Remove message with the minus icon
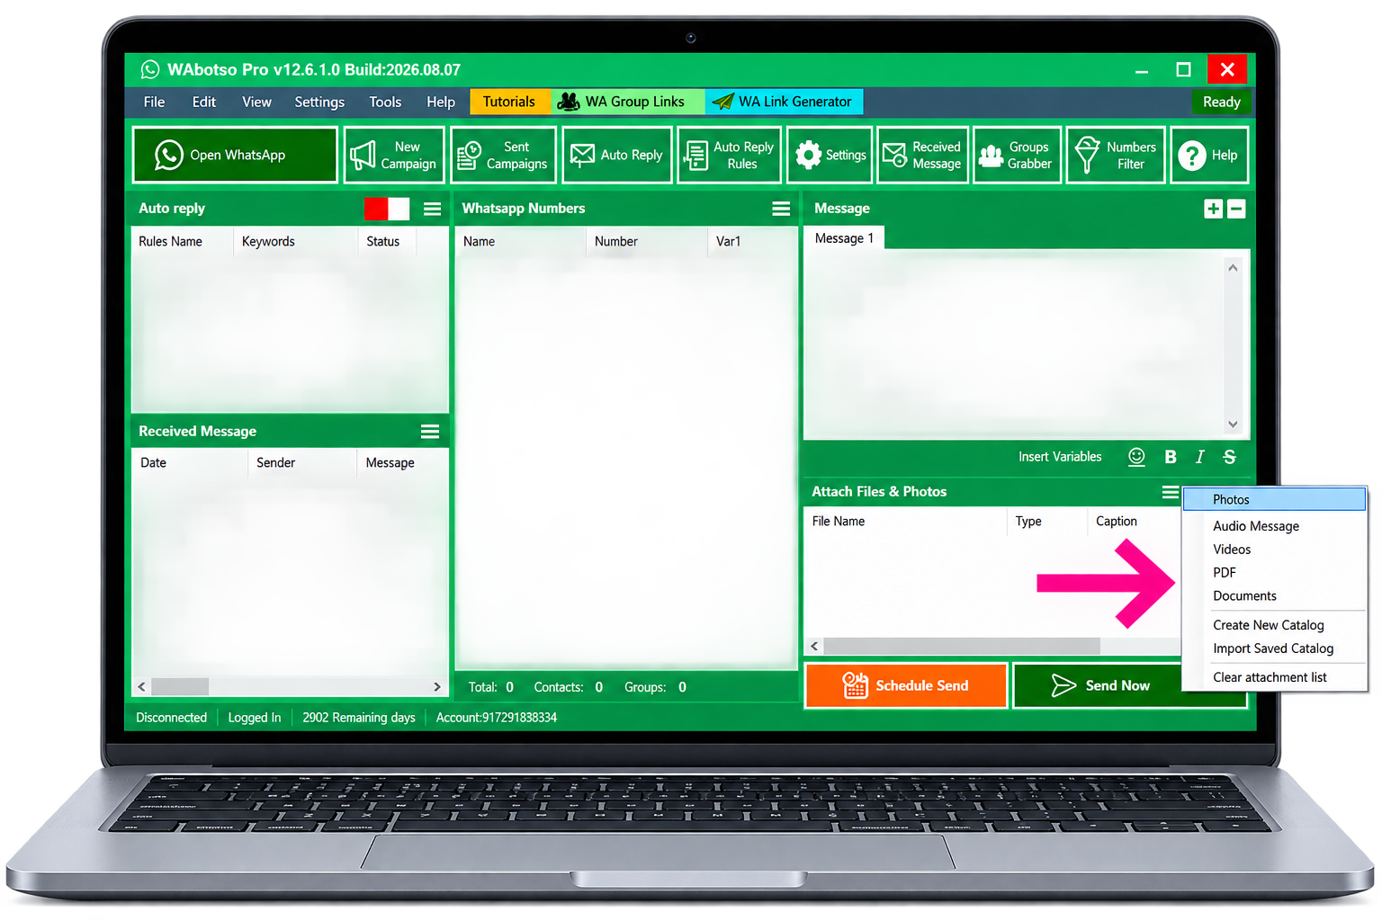The image size is (1382, 921). [1236, 209]
